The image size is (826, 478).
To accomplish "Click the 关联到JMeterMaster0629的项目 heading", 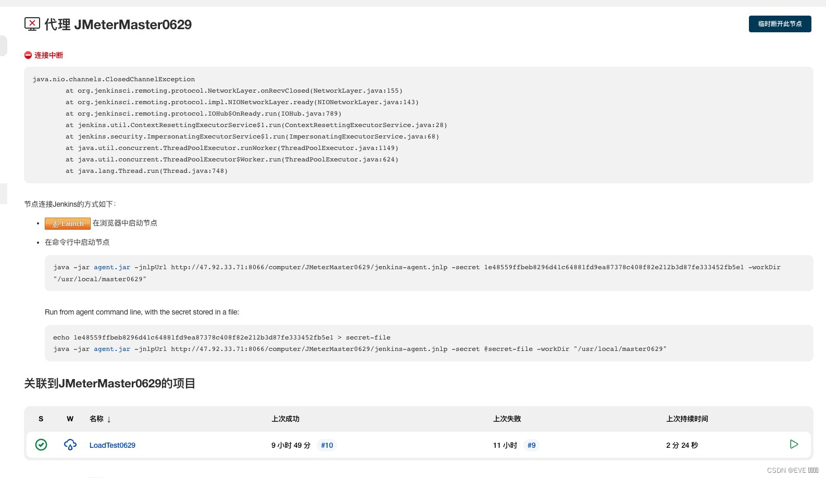I will click(x=109, y=383).
